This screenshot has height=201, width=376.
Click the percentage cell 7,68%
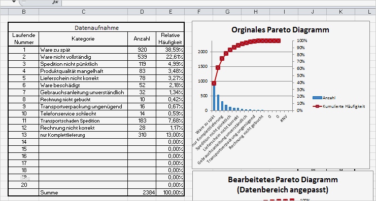pos(170,121)
